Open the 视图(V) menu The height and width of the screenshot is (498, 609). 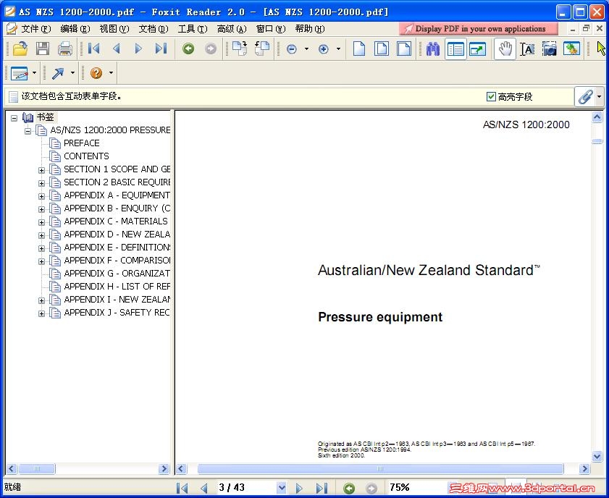(x=114, y=29)
